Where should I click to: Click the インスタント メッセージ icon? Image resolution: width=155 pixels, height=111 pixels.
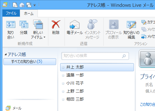point(92,24)
